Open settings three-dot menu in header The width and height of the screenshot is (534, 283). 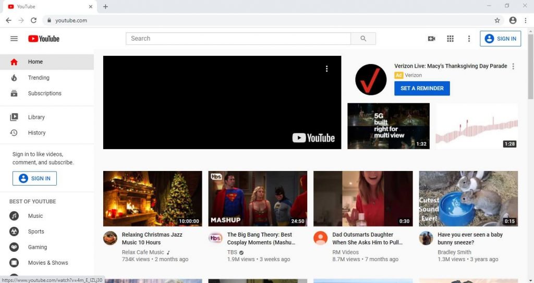coord(469,39)
